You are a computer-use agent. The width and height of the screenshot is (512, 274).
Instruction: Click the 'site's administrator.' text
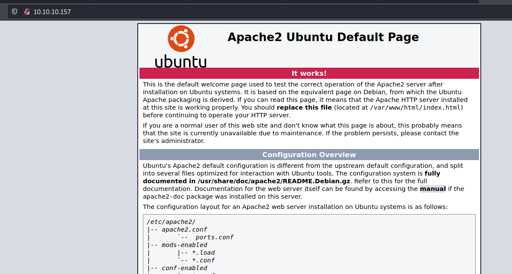[x=174, y=141]
